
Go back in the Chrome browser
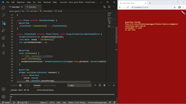120,7
